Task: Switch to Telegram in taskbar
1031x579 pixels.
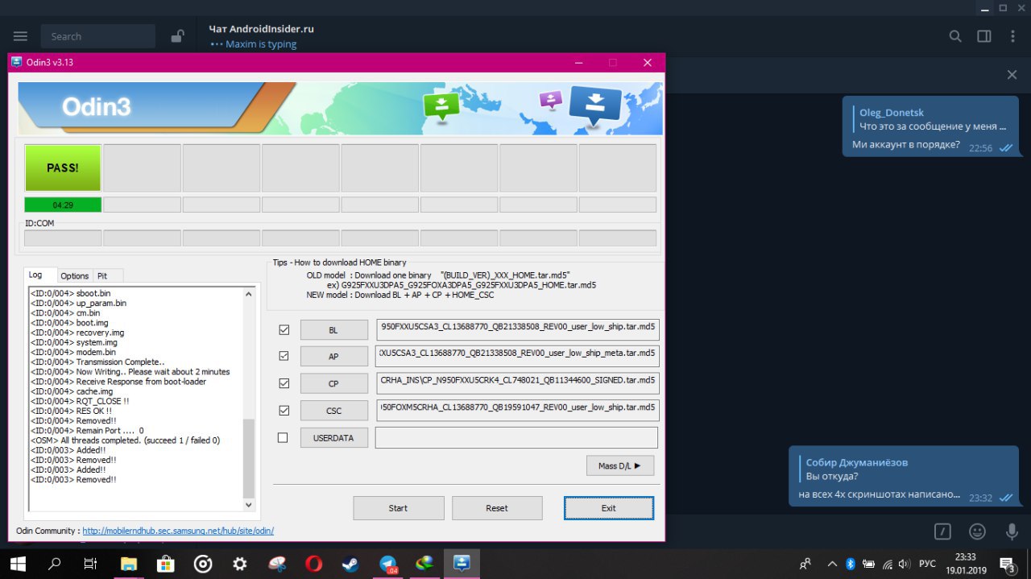Action: [x=388, y=564]
